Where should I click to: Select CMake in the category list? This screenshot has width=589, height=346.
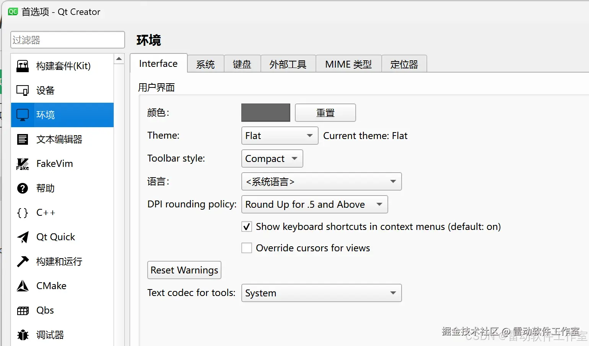point(62,286)
